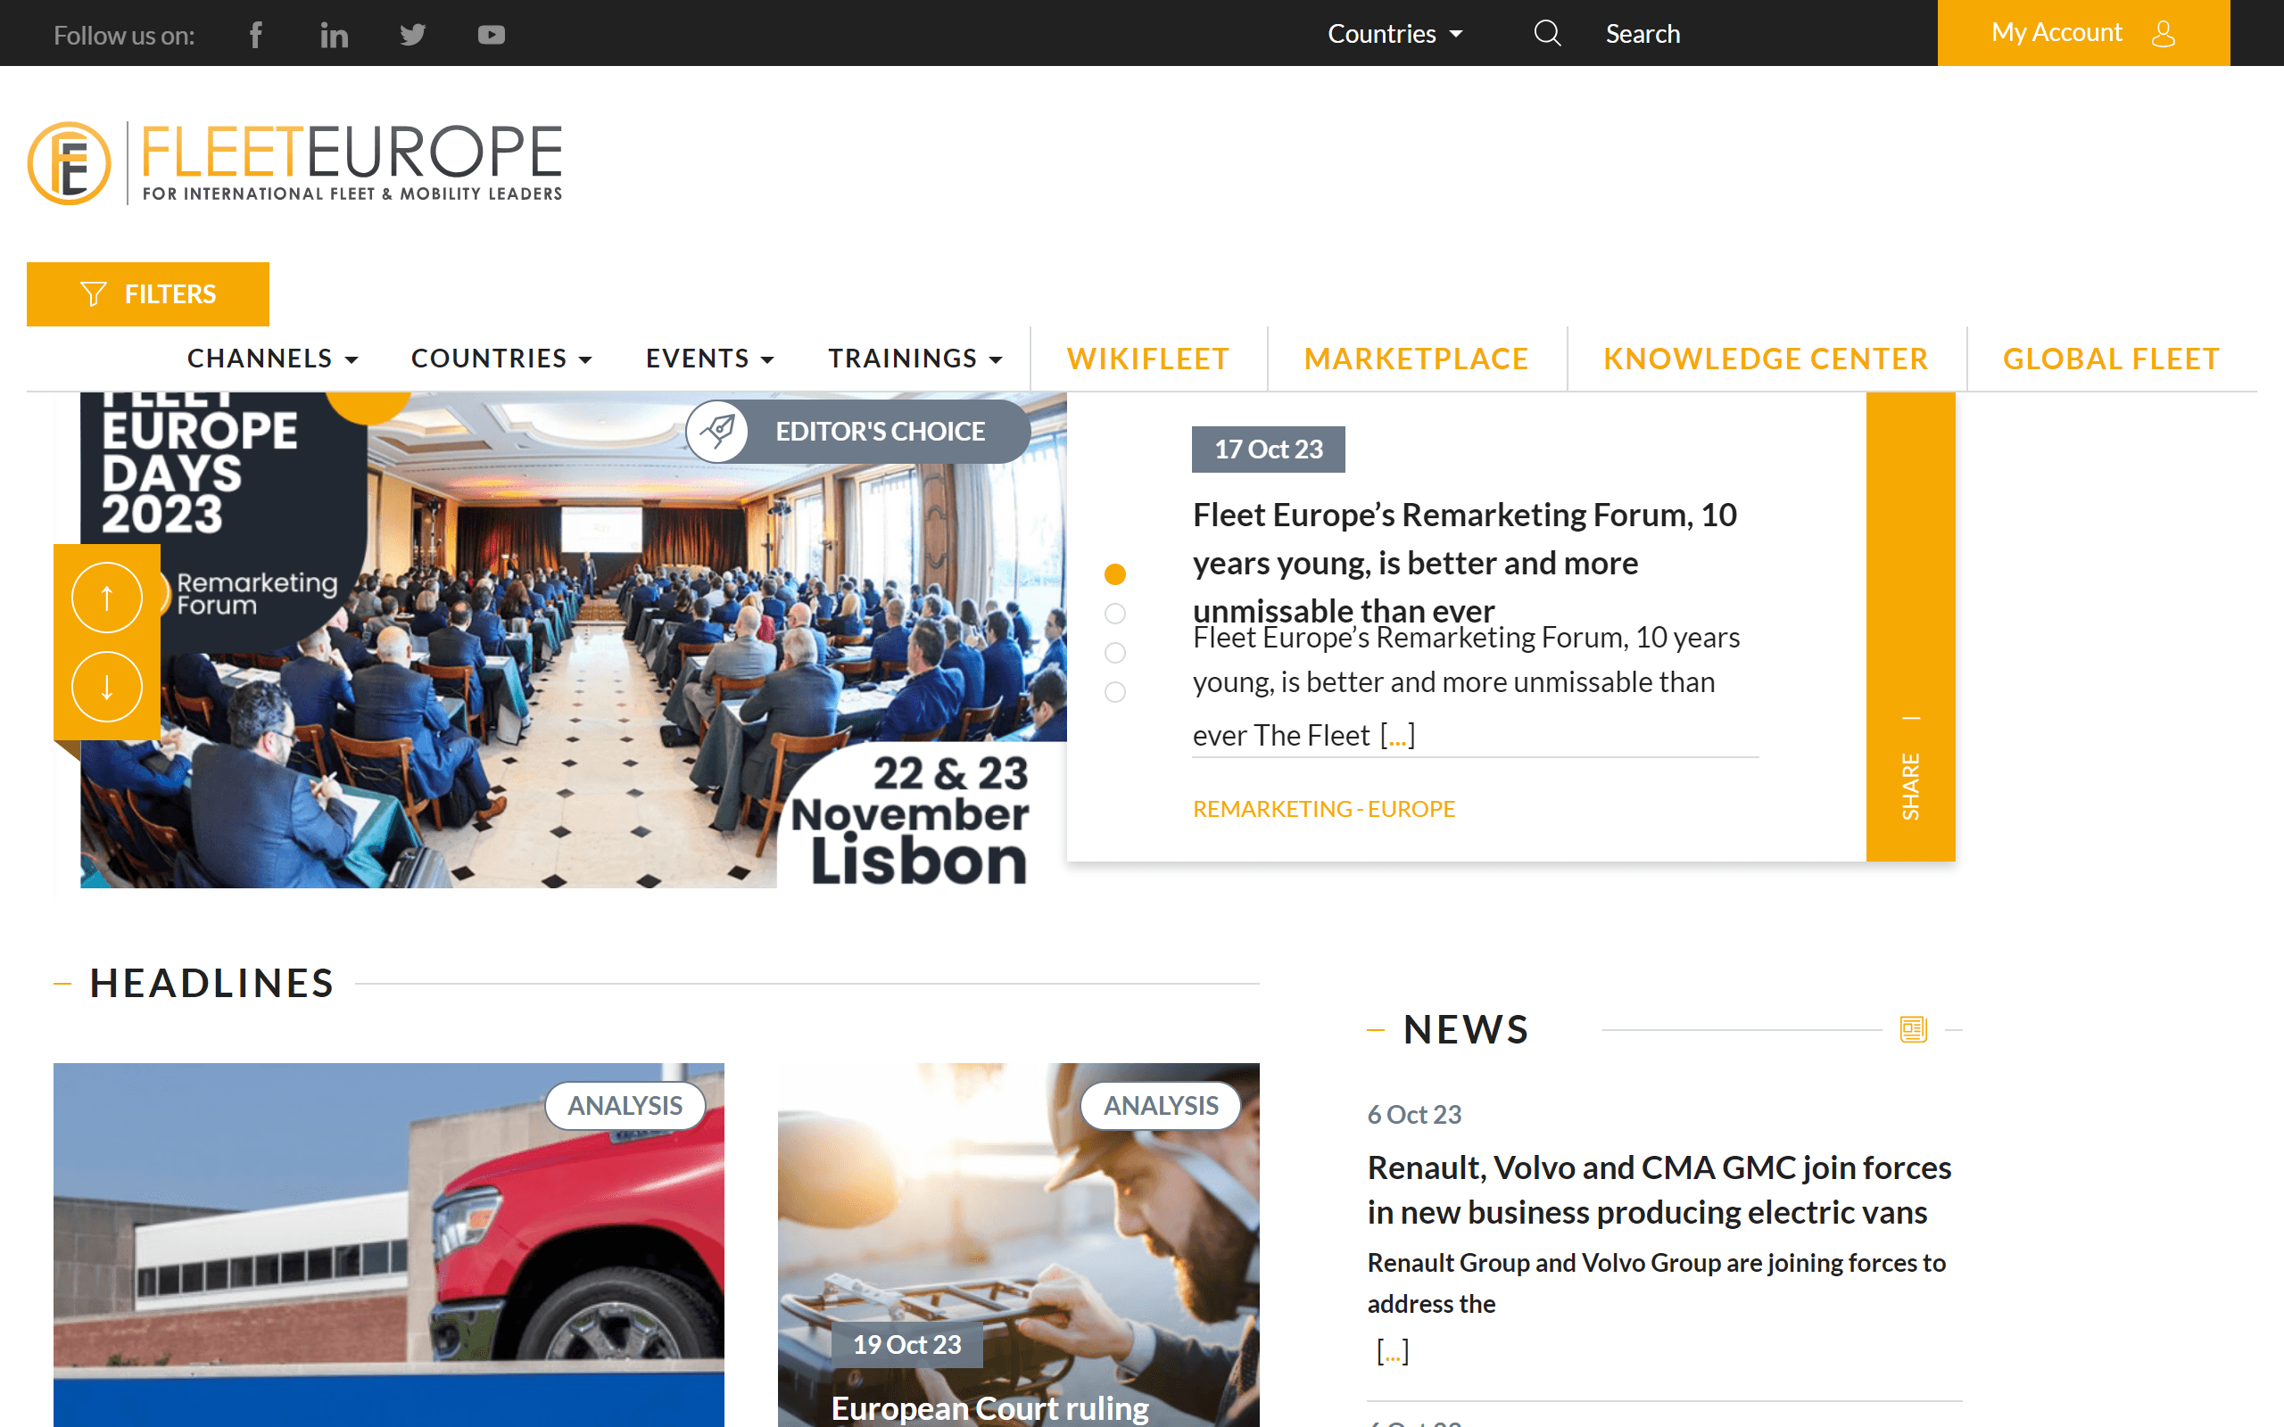Open Fleet Europe's Facebook page
Viewport: 2284px width, 1427px height.
(256, 34)
